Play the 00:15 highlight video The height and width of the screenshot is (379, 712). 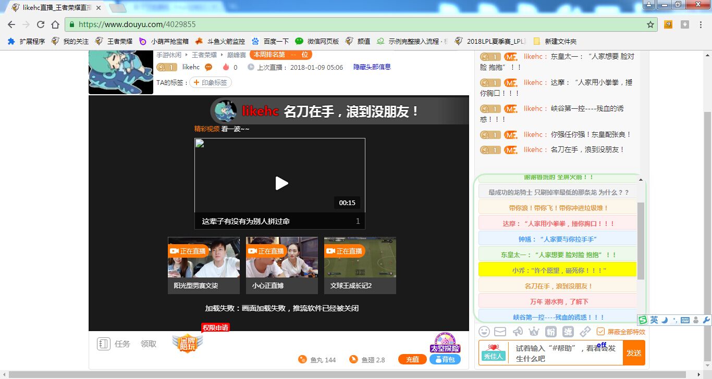(281, 183)
